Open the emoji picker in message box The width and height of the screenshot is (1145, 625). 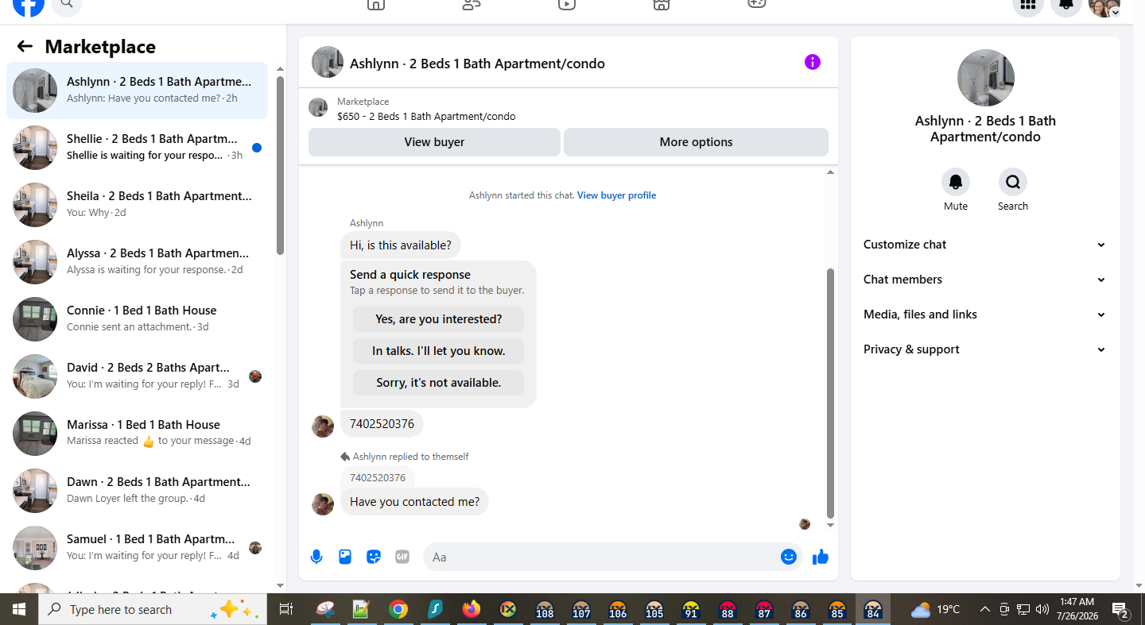pos(789,557)
